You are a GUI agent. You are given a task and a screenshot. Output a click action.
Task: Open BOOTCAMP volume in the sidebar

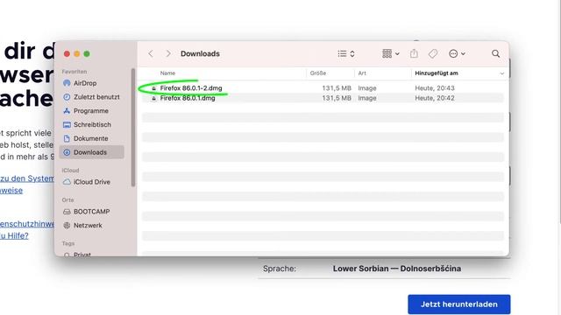tap(92, 212)
